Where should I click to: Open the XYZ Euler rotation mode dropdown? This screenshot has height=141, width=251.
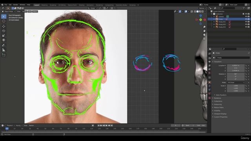tap(236, 83)
